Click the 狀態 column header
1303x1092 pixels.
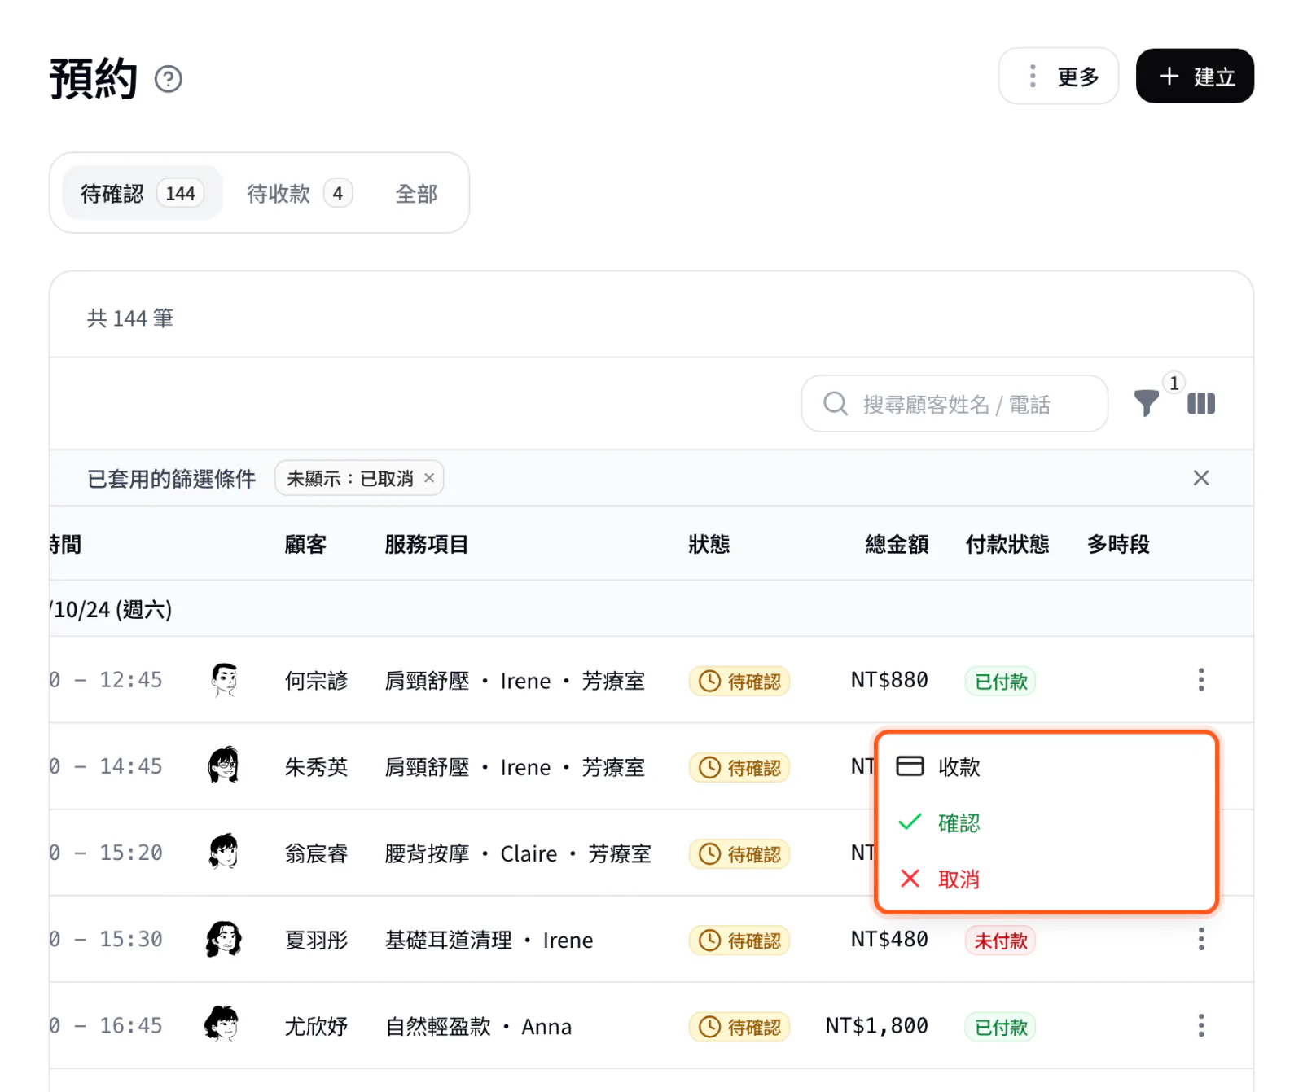coord(709,544)
